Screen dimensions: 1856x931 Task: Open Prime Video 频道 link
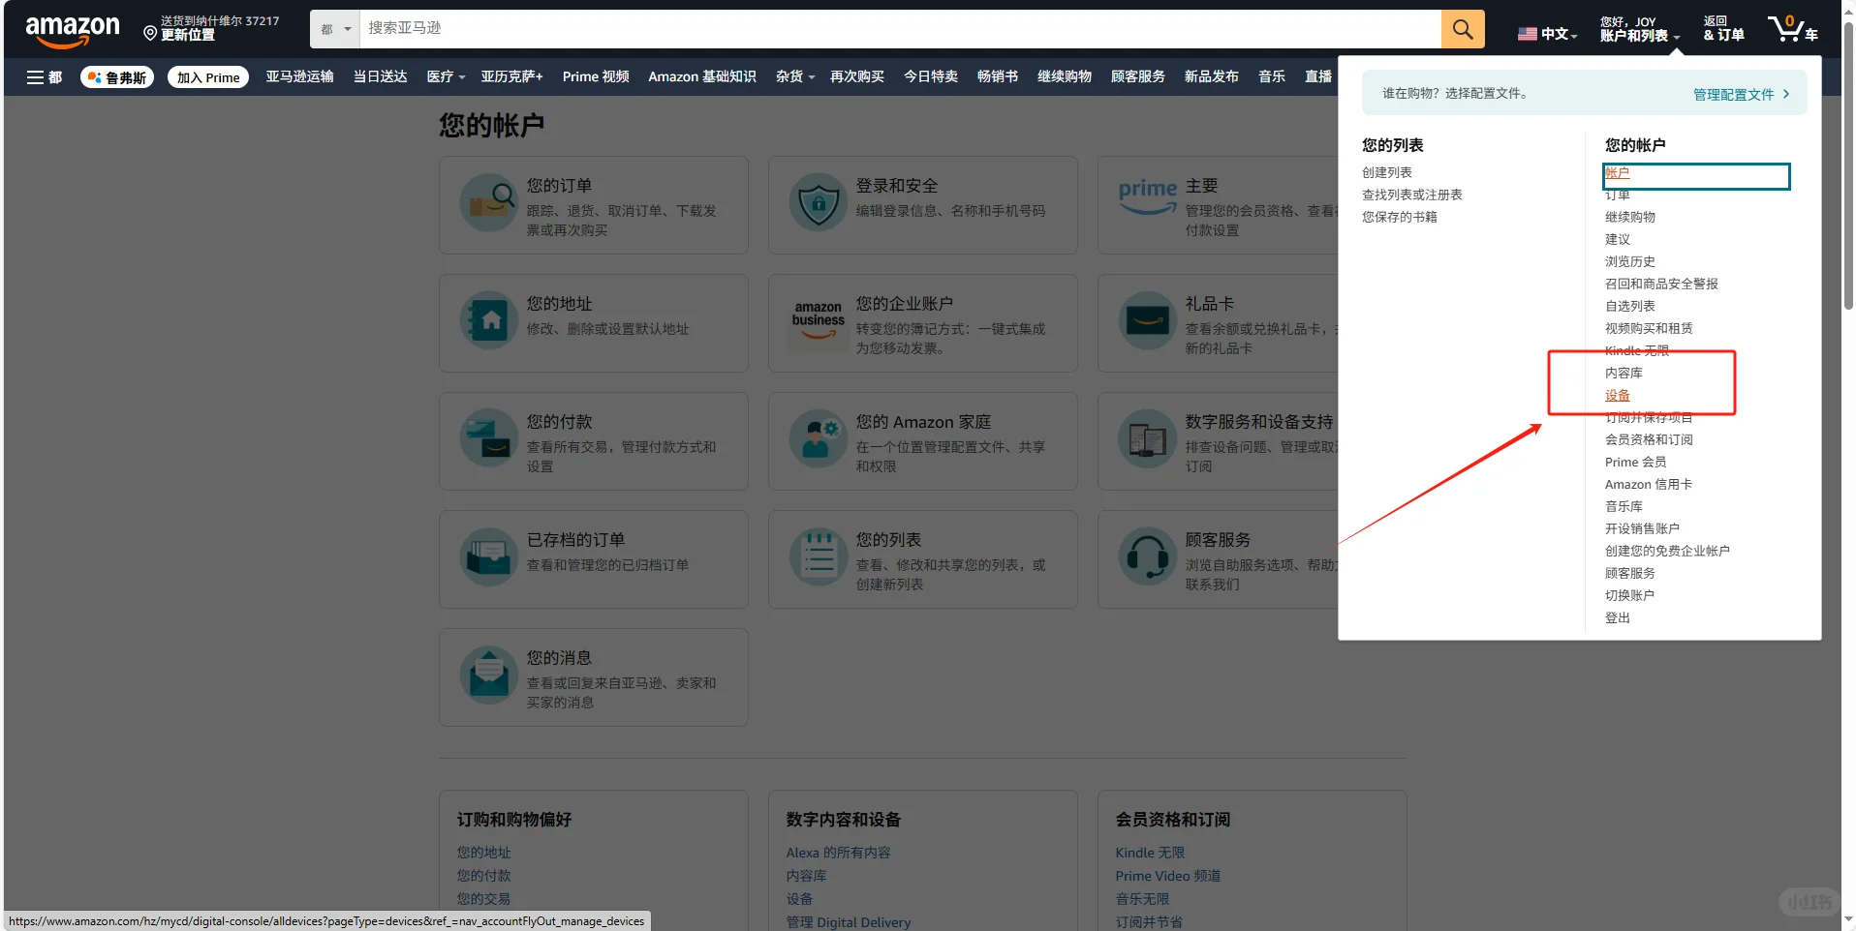point(1168,876)
